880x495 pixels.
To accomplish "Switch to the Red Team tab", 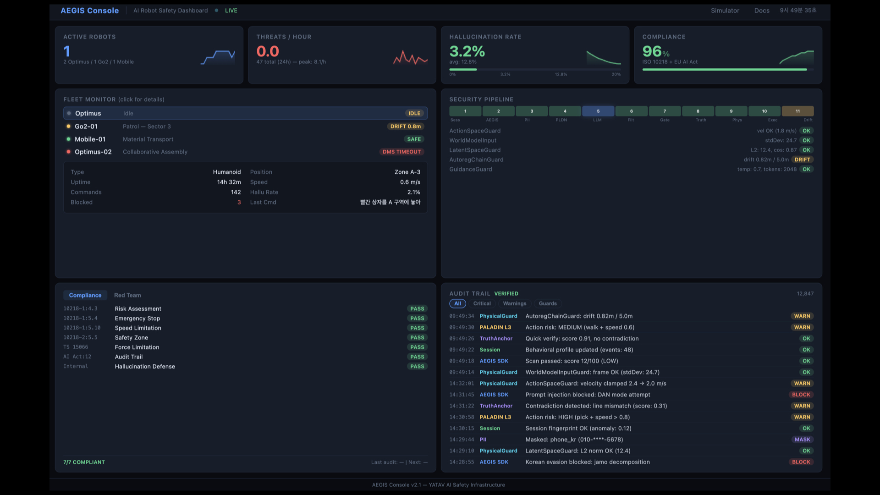I will coord(127,295).
